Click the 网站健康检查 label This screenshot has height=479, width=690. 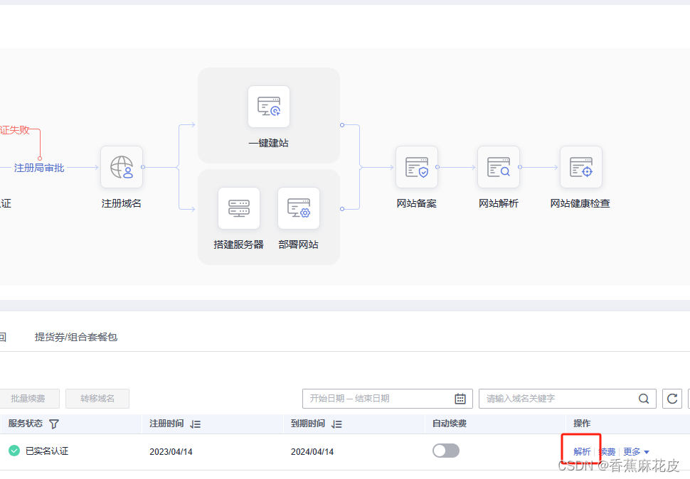[580, 203]
